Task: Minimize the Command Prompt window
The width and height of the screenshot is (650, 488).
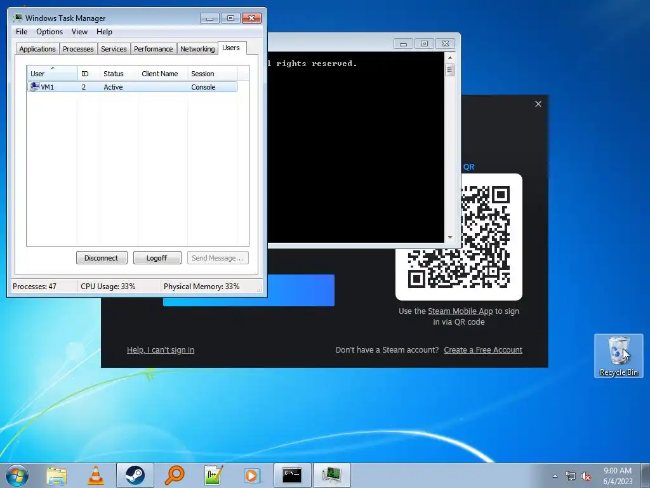Action: pos(403,44)
